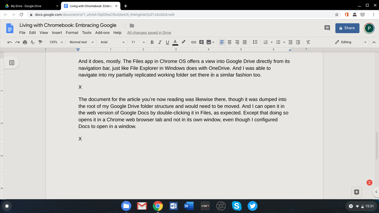Open the text color picker

tap(175, 42)
